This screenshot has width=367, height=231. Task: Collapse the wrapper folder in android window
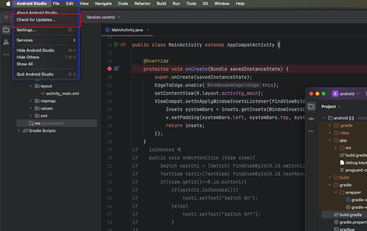coord(336,192)
